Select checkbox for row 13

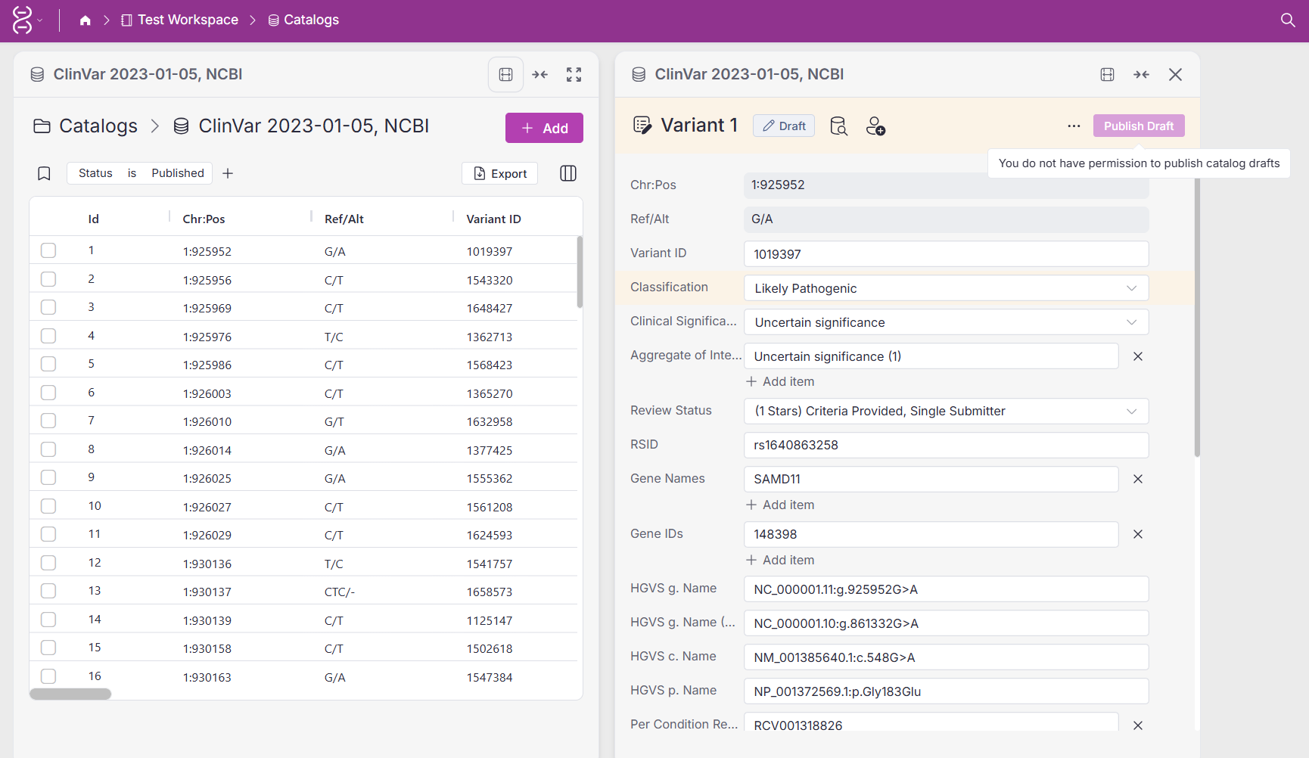48,591
